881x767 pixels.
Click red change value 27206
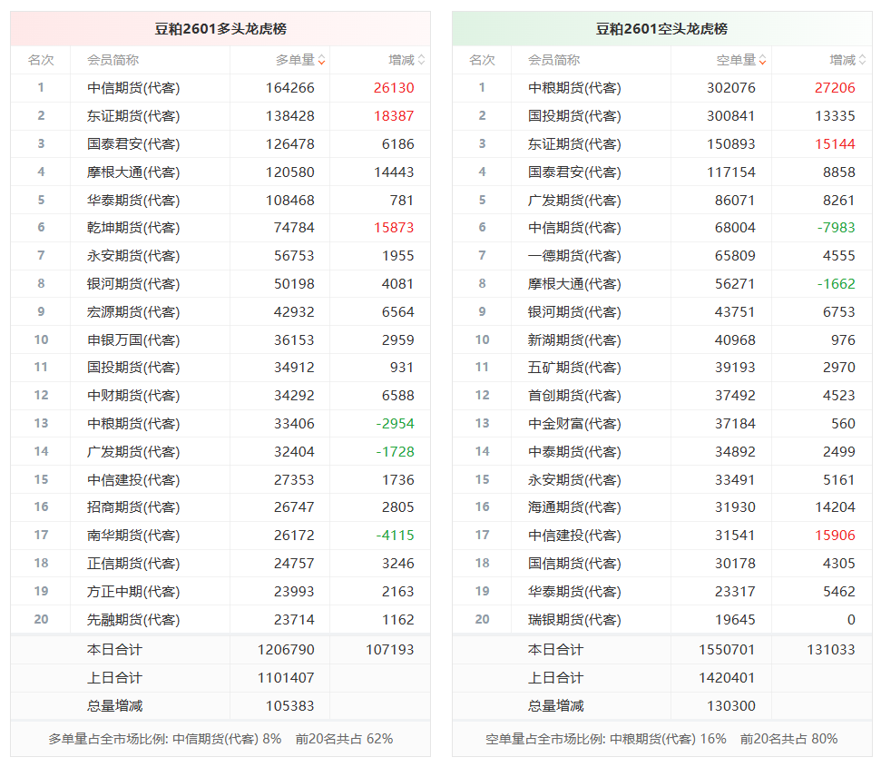(x=835, y=88)
